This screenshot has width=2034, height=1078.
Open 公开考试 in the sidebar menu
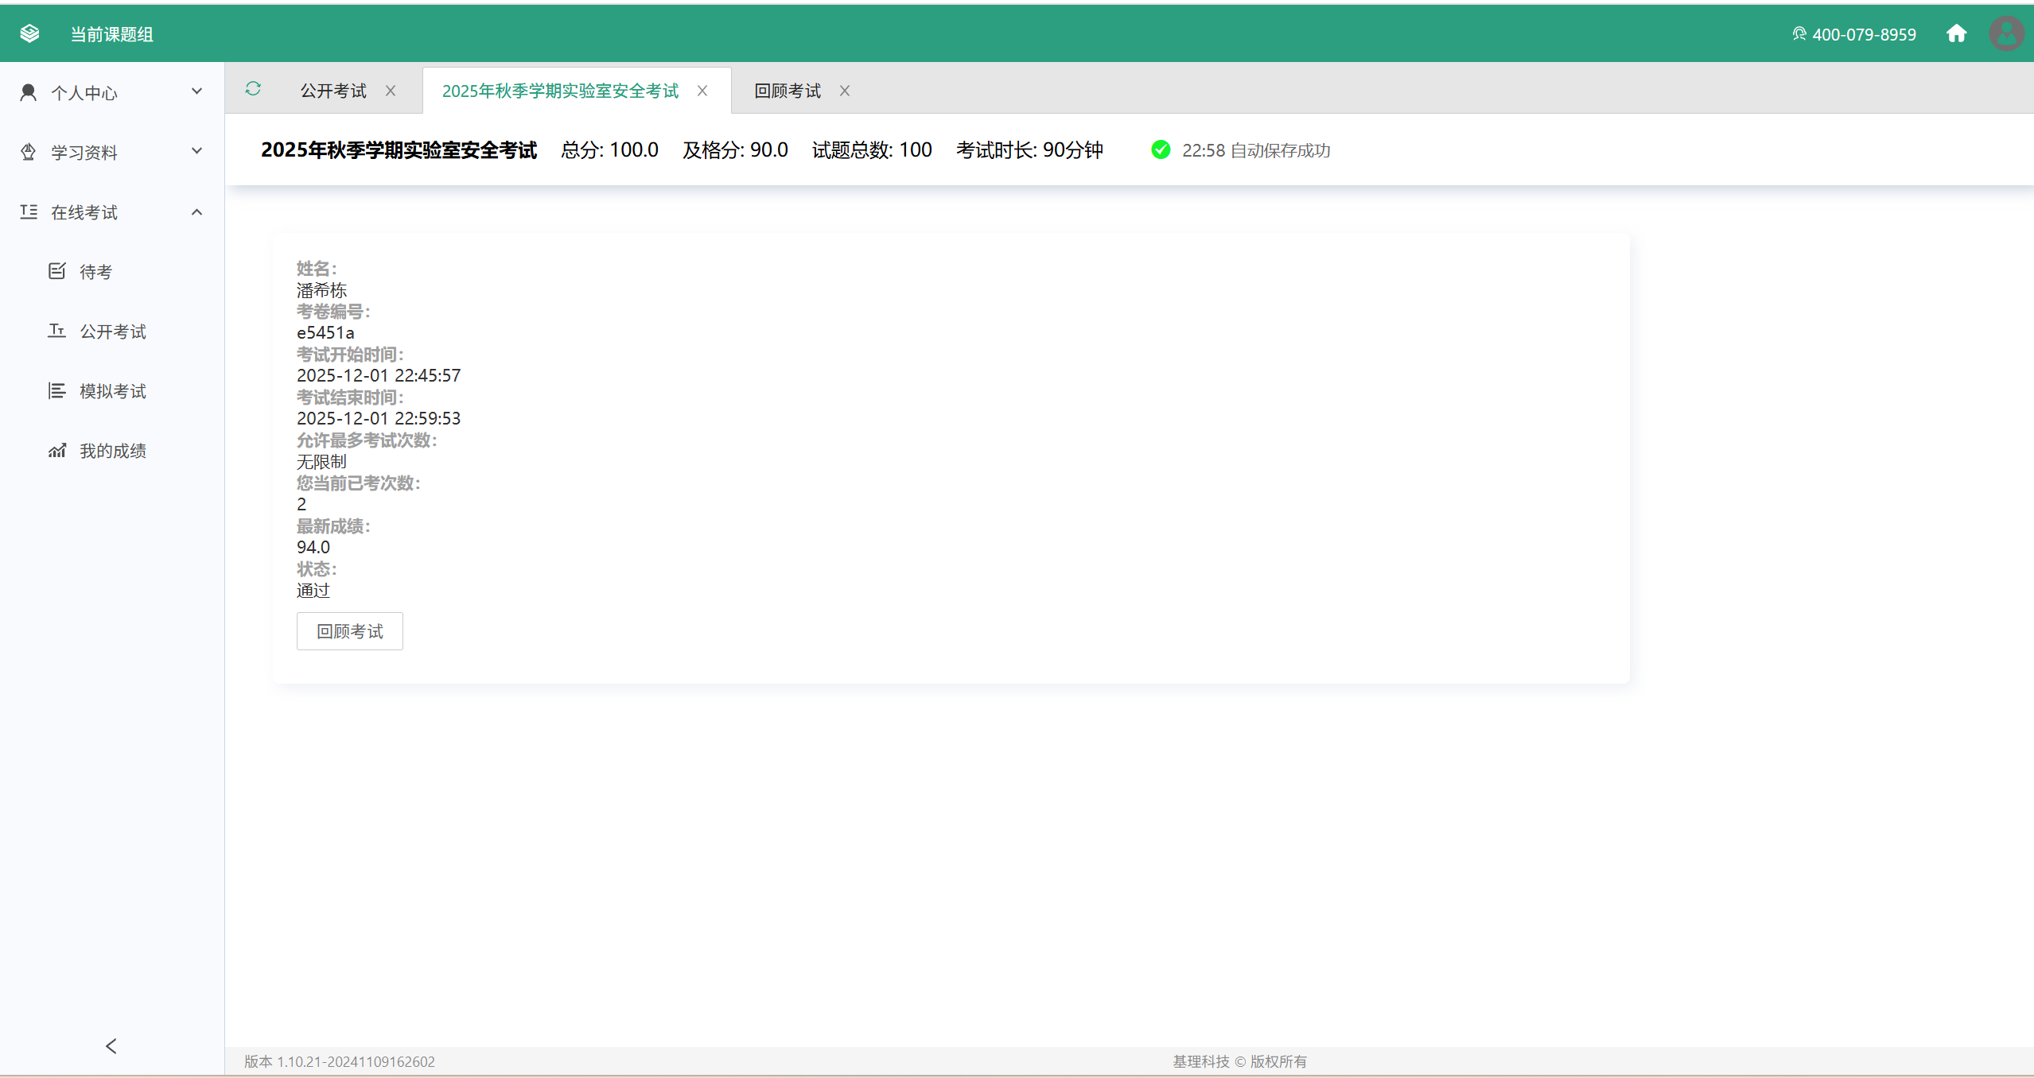[x=112, y=332]
